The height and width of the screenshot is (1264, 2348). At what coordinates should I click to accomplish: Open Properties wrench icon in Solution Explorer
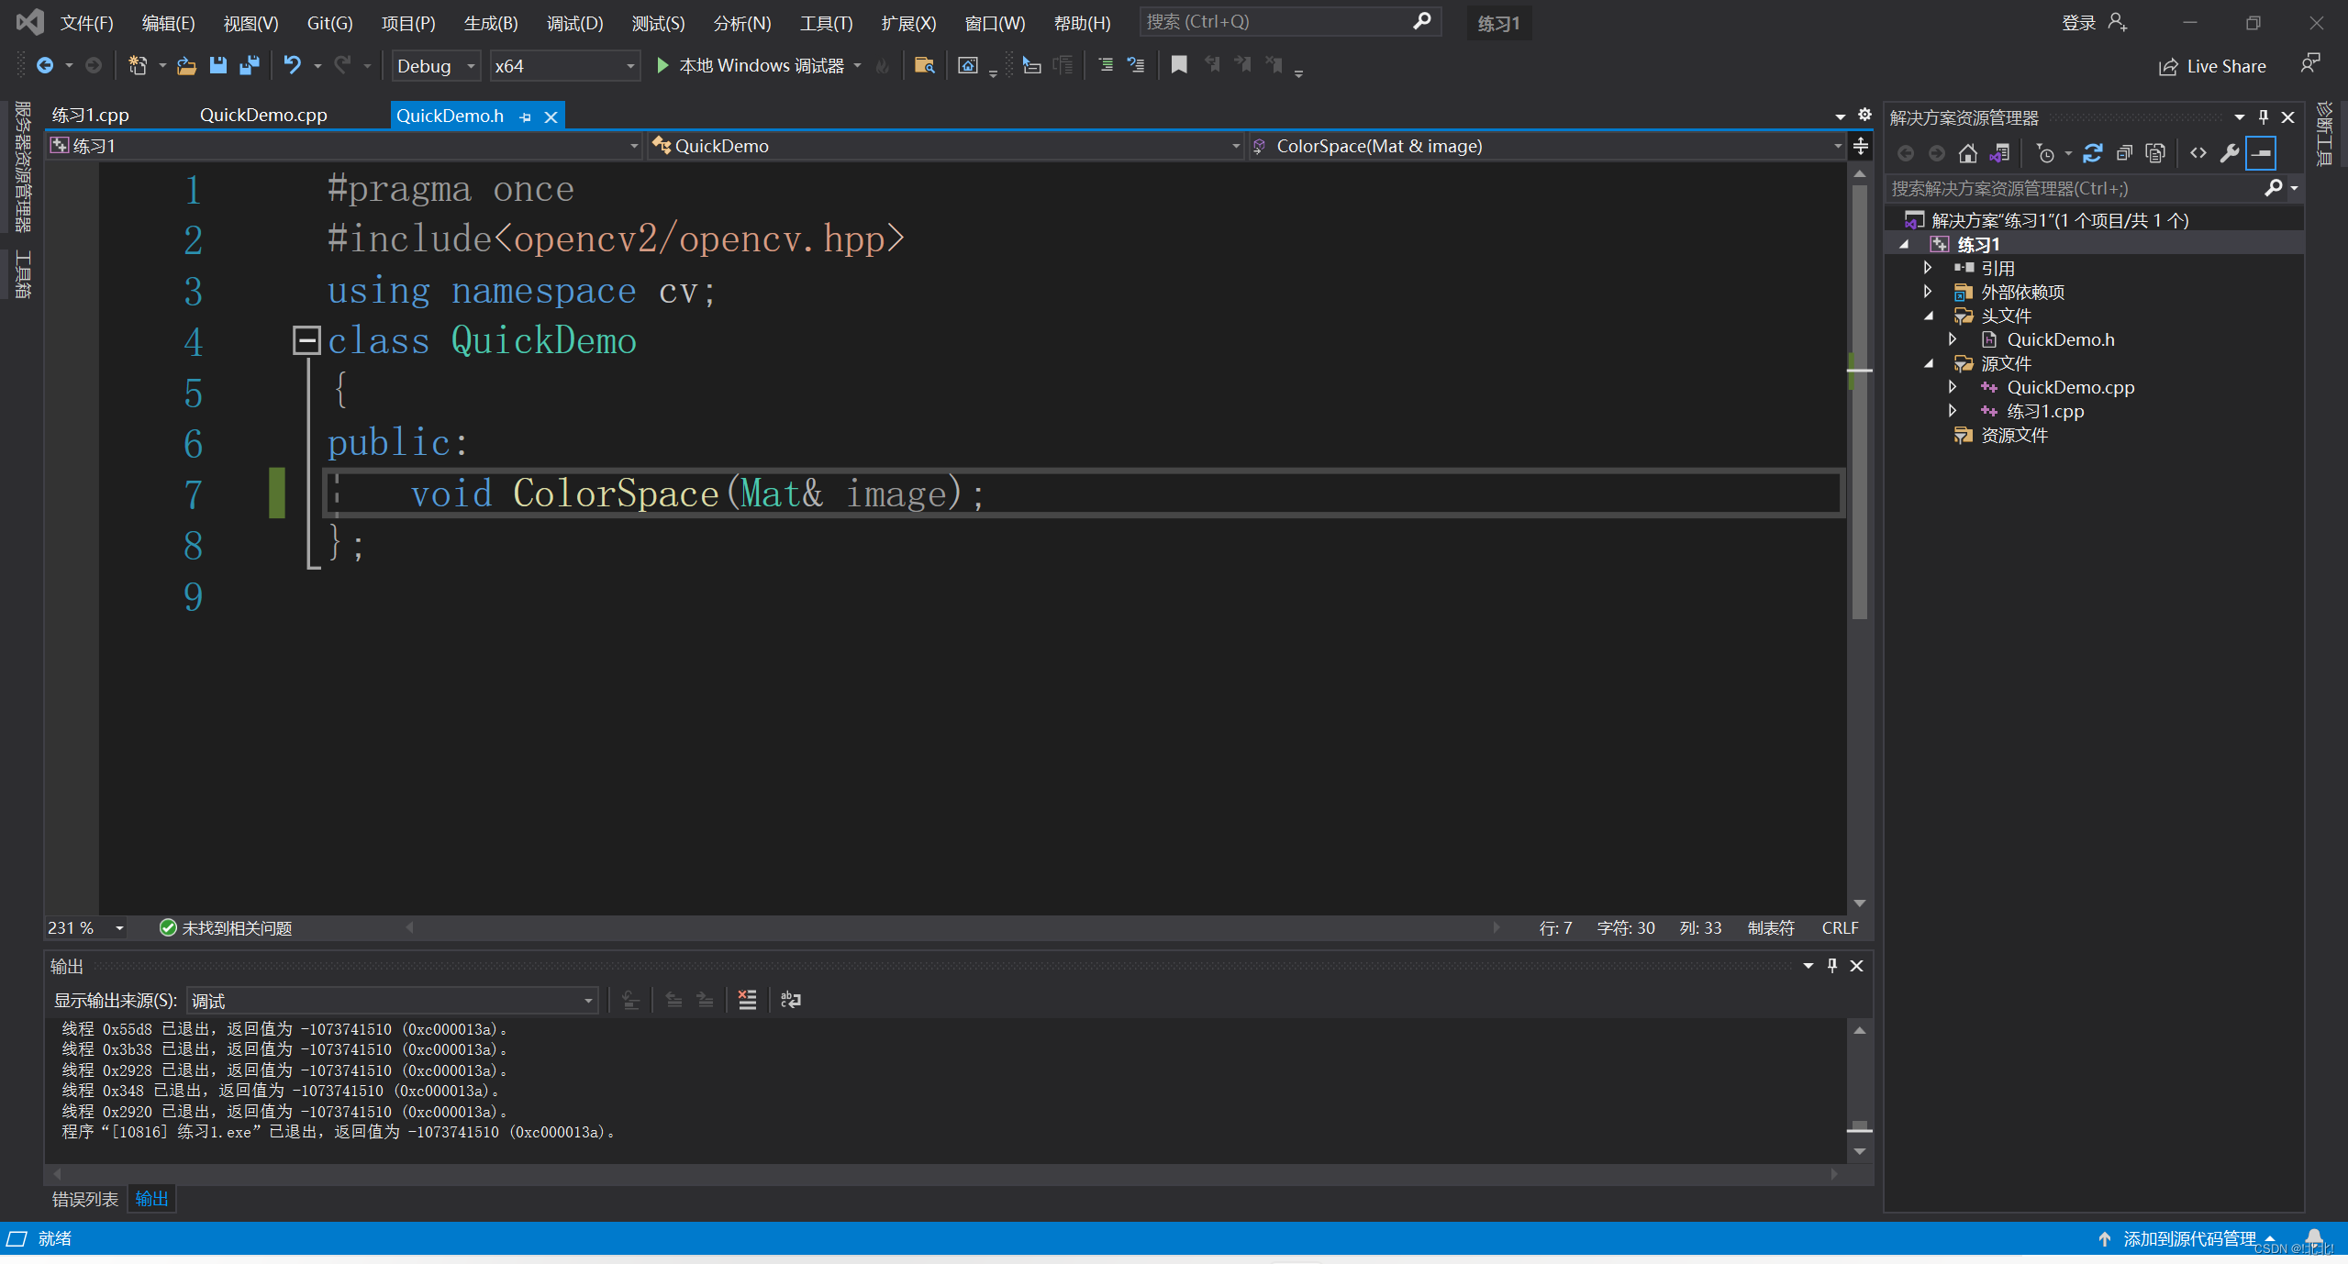pos(2229,153)
